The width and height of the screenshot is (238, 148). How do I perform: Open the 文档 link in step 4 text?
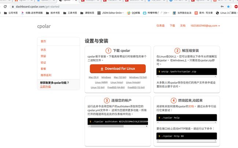[x=191, y=106]
